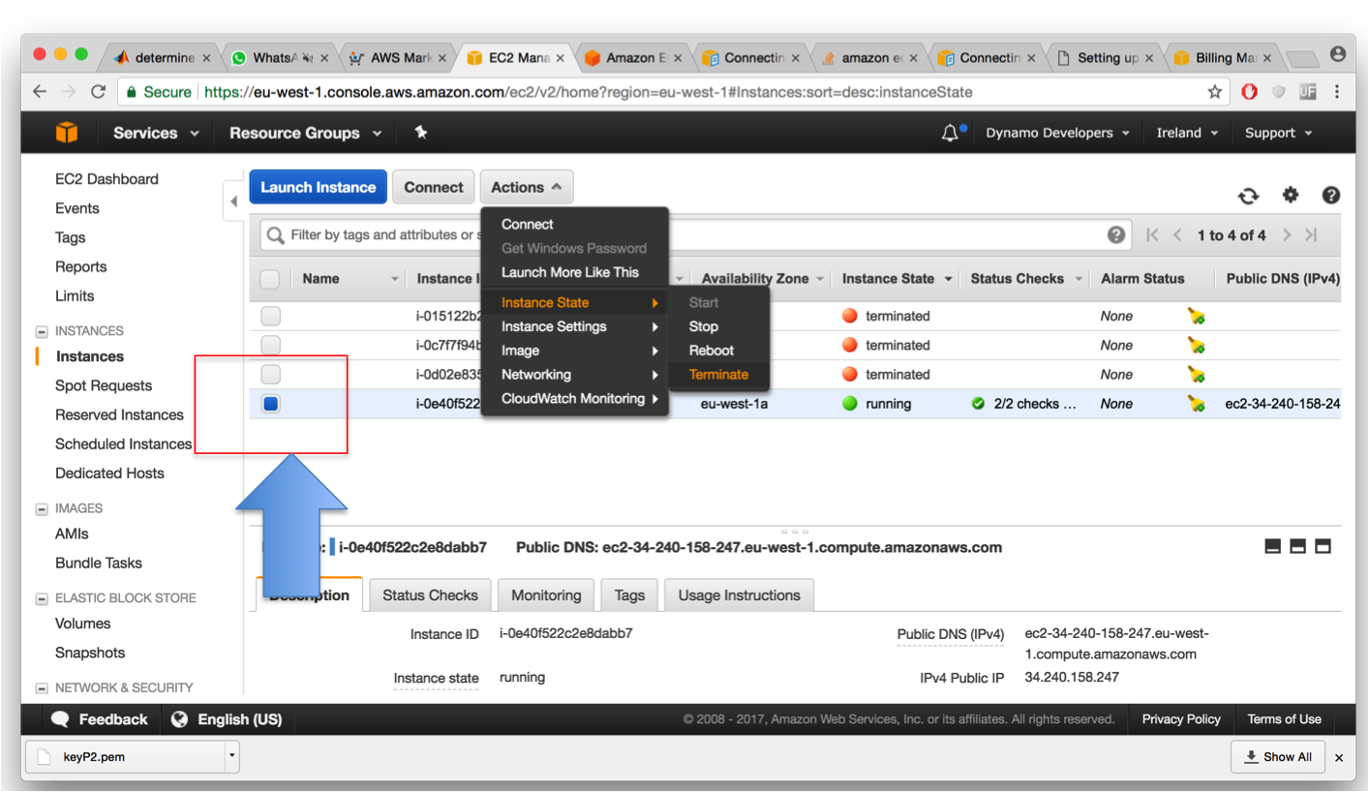Open the Support dropdown

coord(1278,133)
